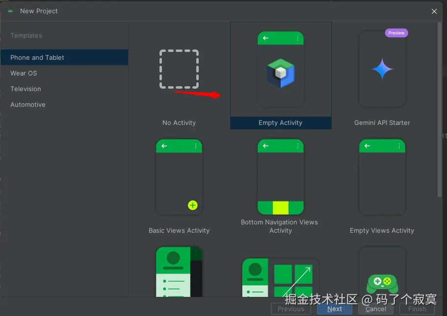The image size is (447, 316).
Task: Close the New Project dialog
Action: click(x=434, y=11)
